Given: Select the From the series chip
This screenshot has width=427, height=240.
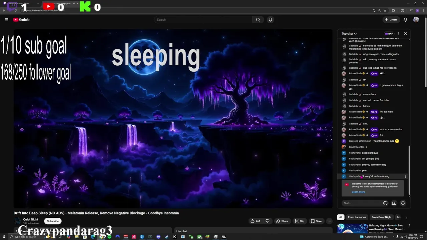Looking at the screenshot, I should 357,217.
